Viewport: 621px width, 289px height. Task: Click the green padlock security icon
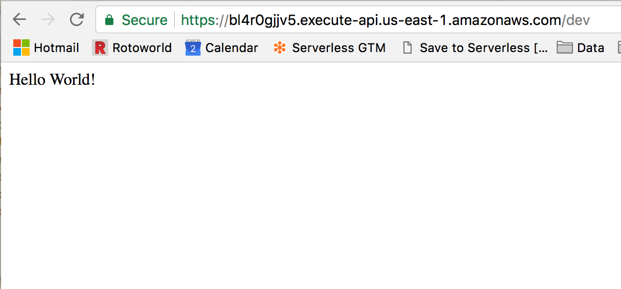pos(109,20)
